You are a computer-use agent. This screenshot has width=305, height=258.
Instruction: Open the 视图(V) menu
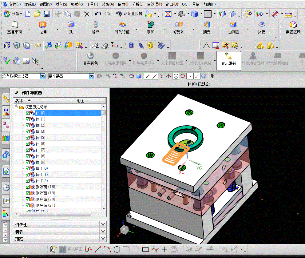pyautogui.click(x=46, y=4)
